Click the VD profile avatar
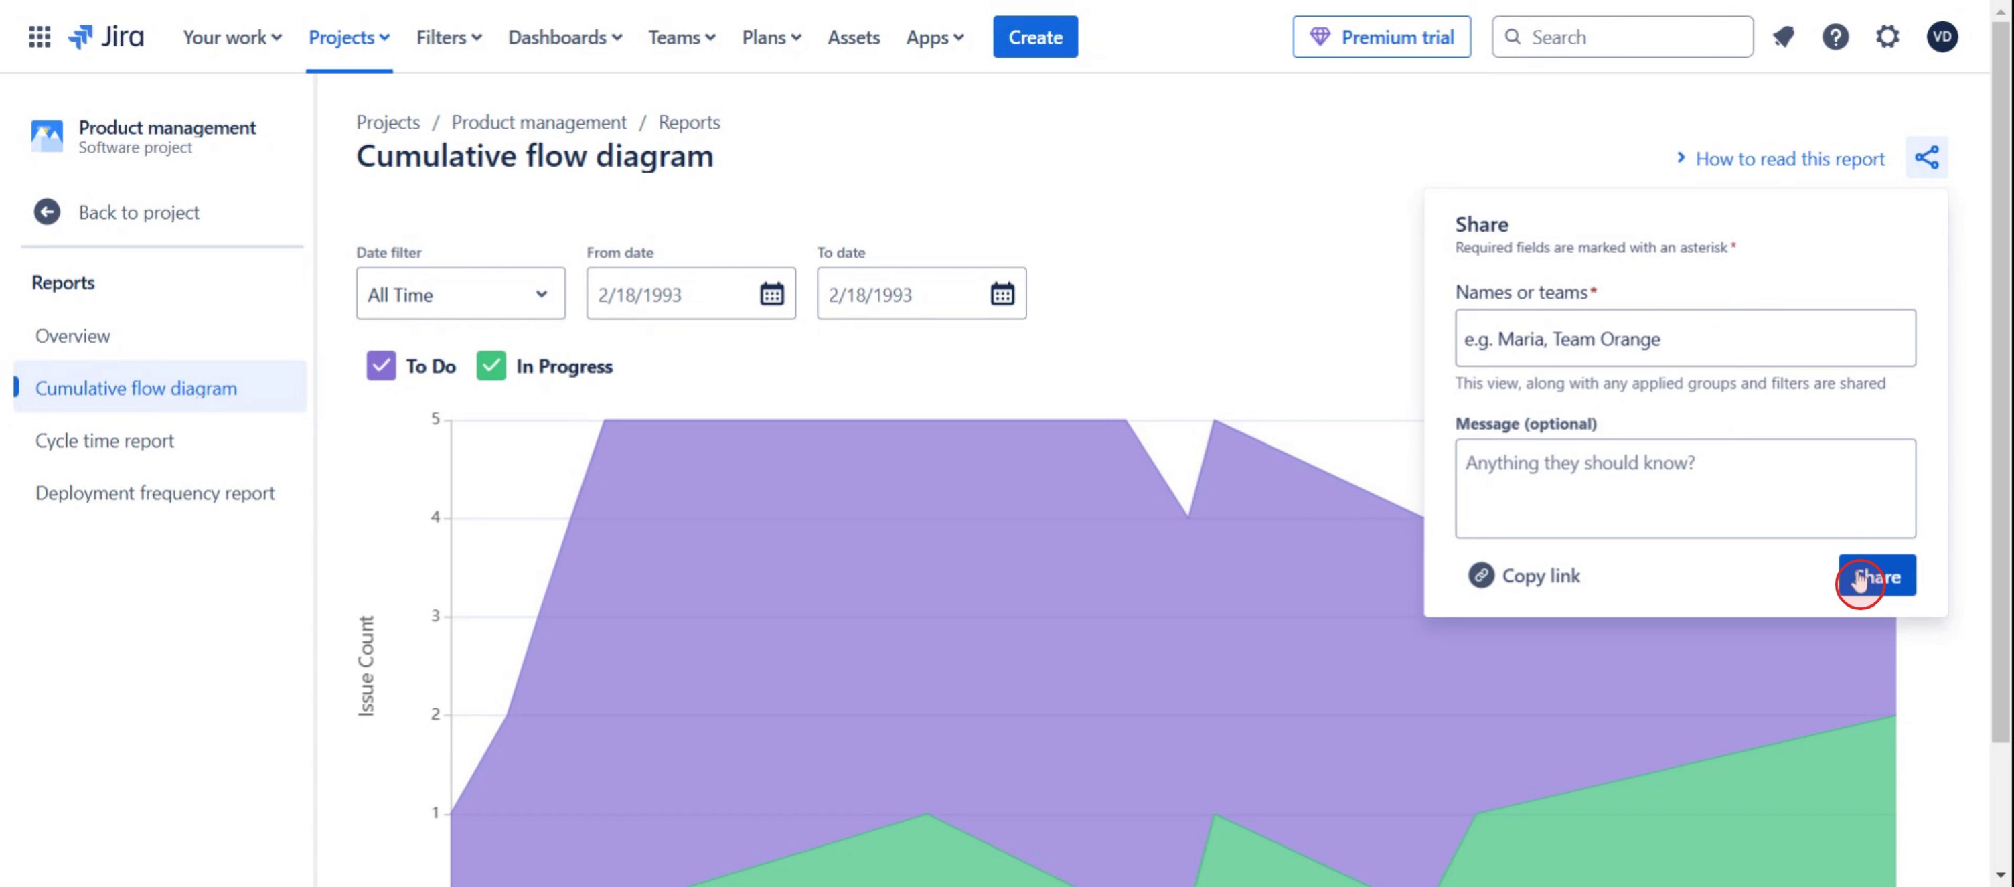 point(1942,37)
